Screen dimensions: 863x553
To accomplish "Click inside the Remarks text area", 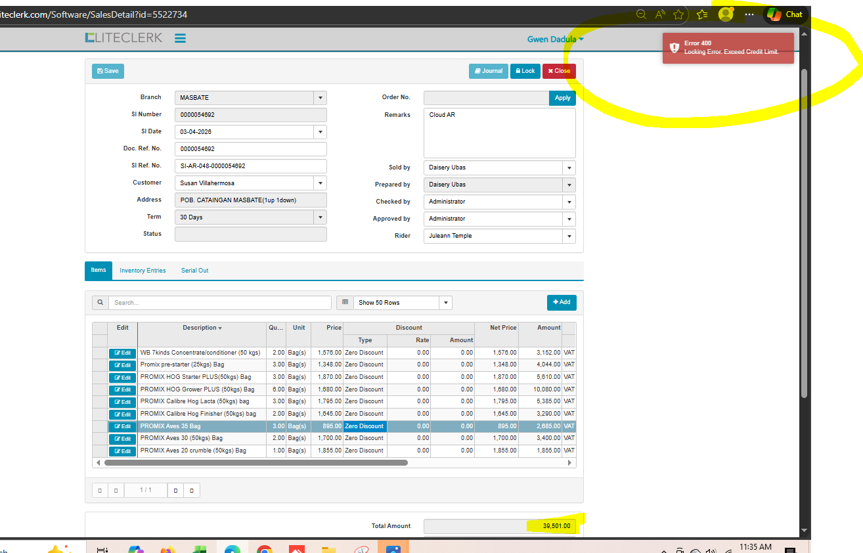I will 499,133.
